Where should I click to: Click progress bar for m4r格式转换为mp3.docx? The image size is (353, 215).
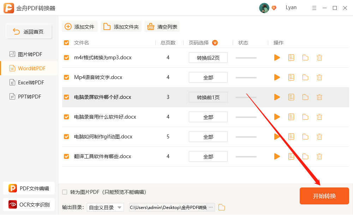(246, 58)
